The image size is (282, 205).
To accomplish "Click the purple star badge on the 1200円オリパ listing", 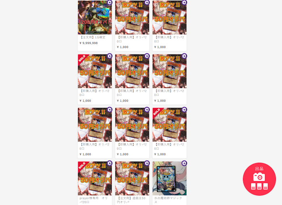I will (x=110, y=3).
